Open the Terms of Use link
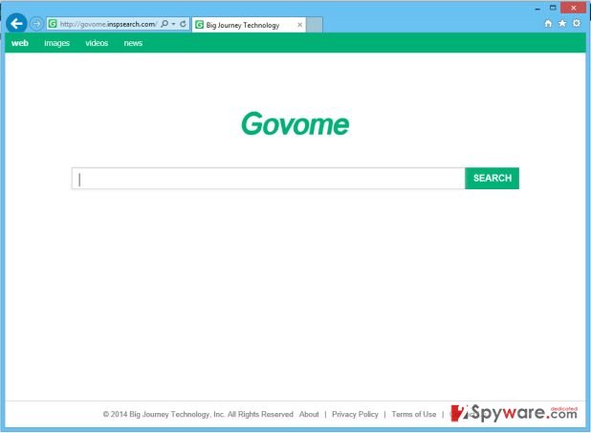 414,414
